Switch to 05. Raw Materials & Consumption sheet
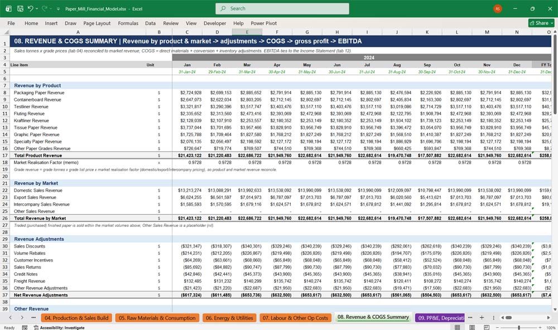The image size is (558, 330). (157, 318)
